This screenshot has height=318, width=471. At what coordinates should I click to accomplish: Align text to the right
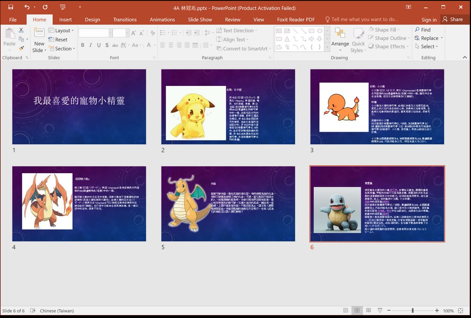[179, 45]
